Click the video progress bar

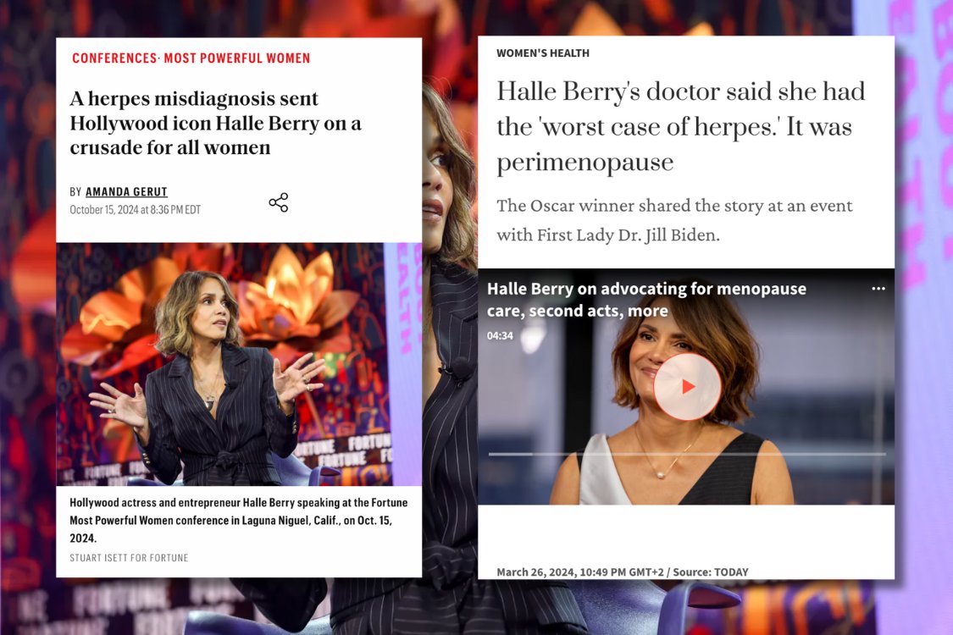tap(687, 454)
